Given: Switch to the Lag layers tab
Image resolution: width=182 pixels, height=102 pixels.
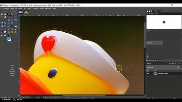Looking at the screenshot, I should coord(148,60).
